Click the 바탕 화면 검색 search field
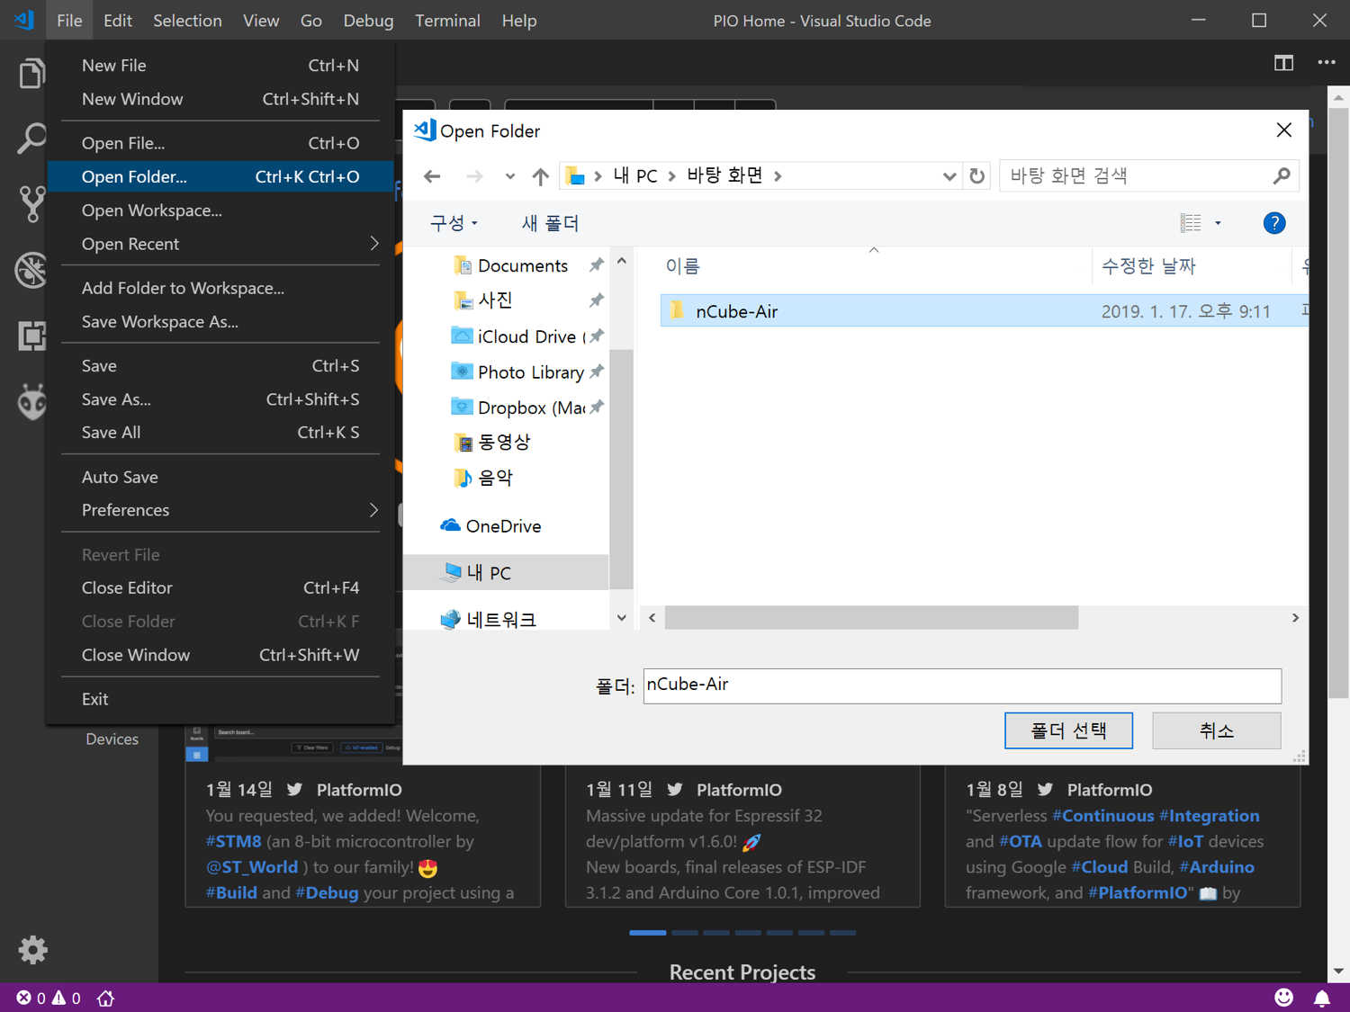Image resolution: width=1350 pixels, height=1012 pixels. pos(1149,176)
